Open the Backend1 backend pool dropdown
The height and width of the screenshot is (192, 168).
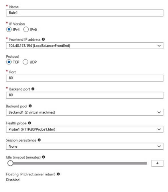click(x=85, y=112)
